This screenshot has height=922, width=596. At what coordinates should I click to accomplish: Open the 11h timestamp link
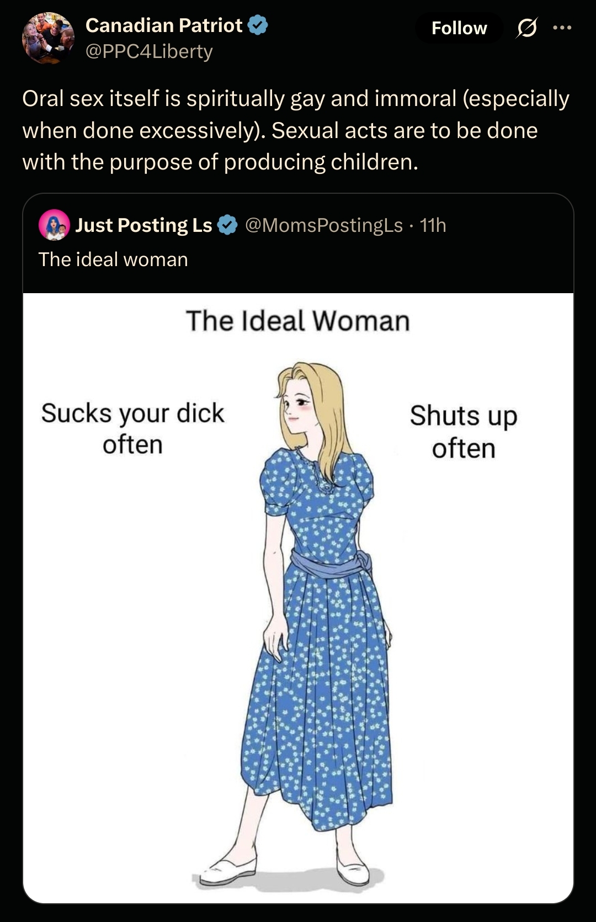point(433,225)
